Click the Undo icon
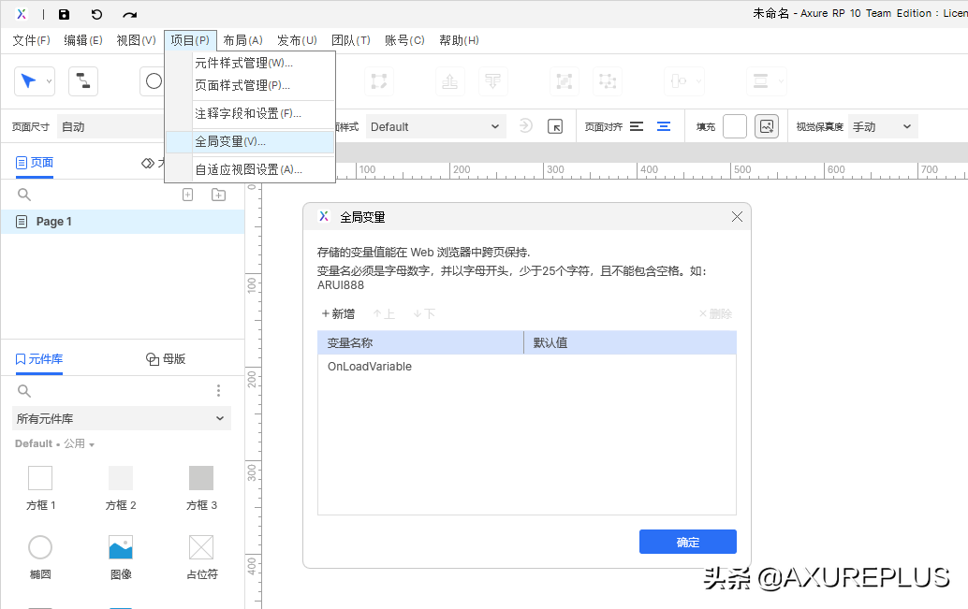Screen dimensions: 968x609 pyautogui.click(x=96, y=14)
